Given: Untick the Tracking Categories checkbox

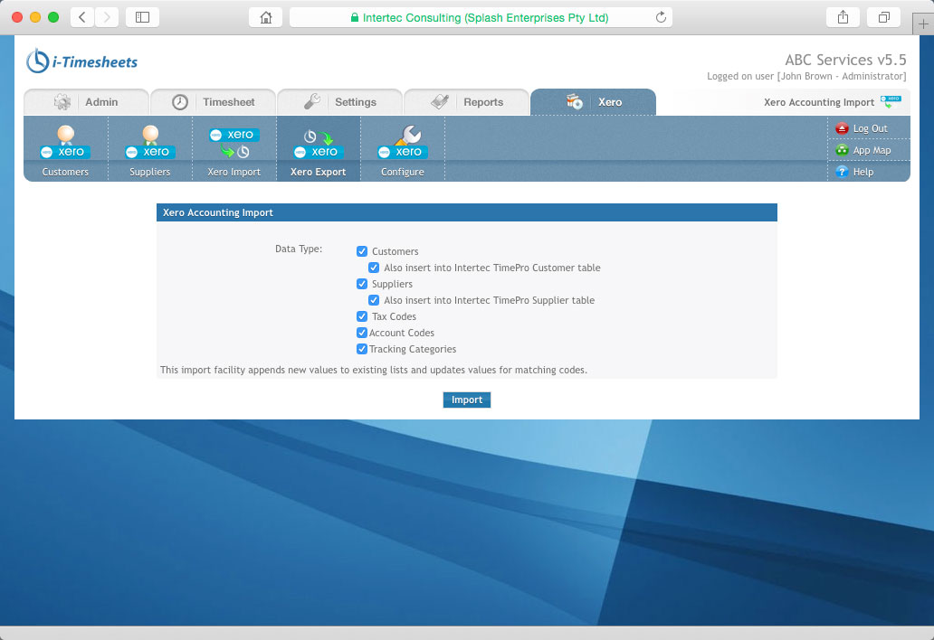Looking at the screenshot, I should click(x=362, y=349).
